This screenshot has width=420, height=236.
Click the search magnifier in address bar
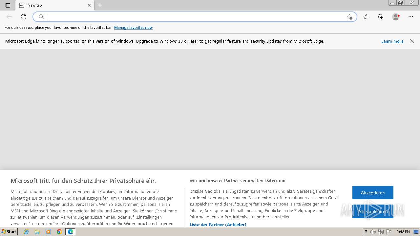coord(41,17)
